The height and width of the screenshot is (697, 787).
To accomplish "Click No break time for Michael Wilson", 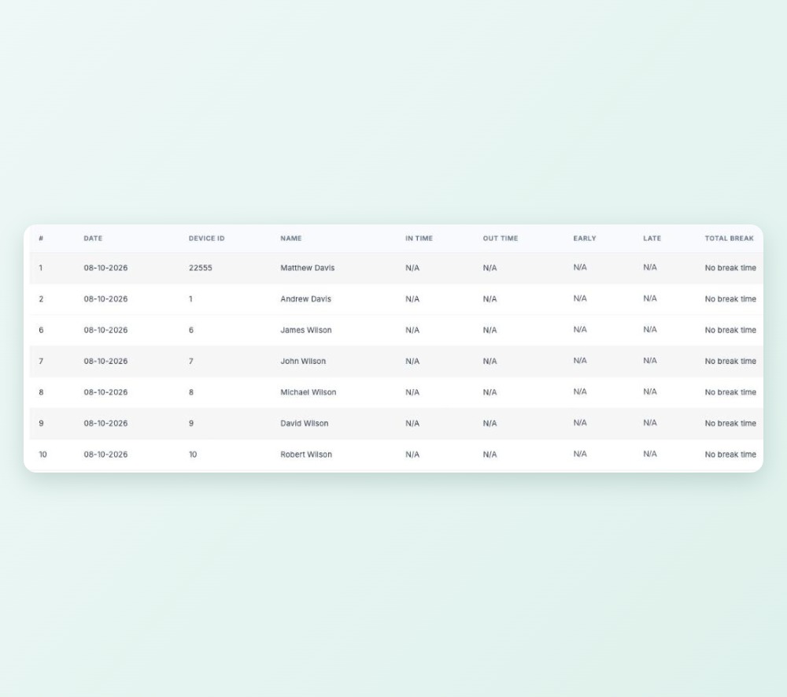I will pos(730,393).
